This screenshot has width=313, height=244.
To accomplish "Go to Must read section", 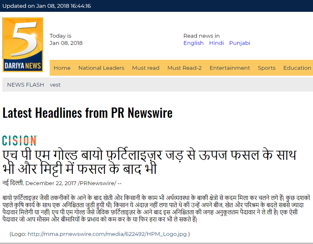I will click(x=146, y=68).
